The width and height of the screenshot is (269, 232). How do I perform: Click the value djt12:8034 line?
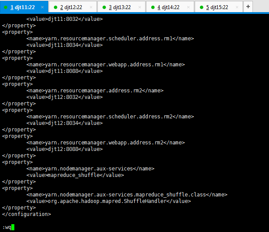pyautogui.click(x=64, y=123)
